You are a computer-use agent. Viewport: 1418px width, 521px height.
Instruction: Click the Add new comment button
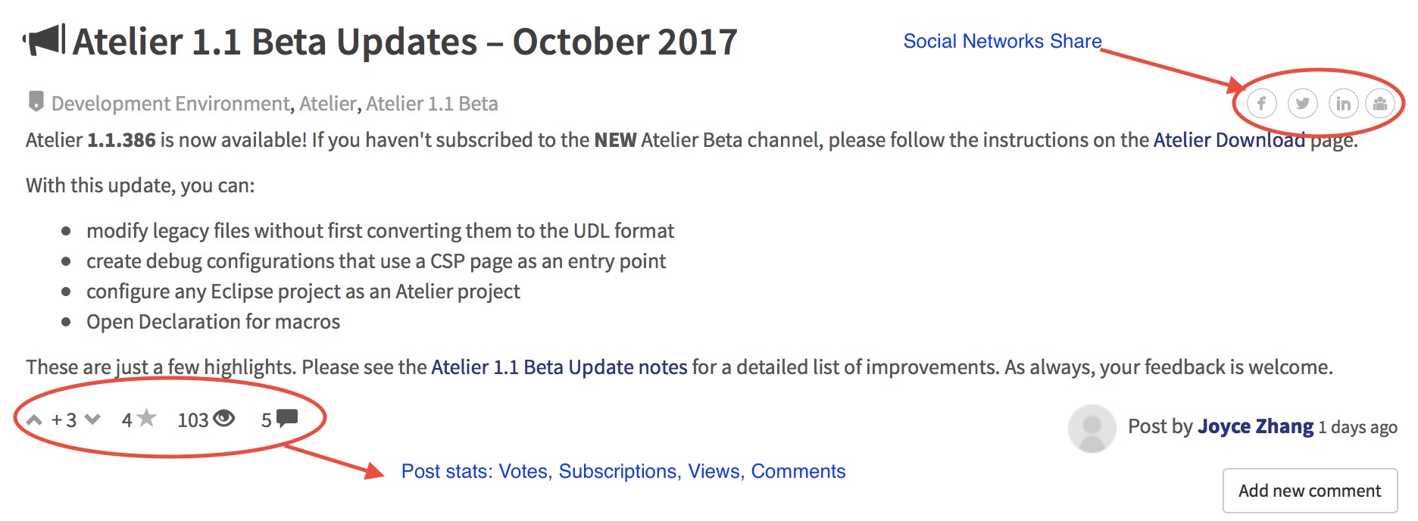[1310, 491]
